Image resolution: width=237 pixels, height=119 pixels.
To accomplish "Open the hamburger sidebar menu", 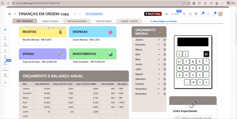I will click(x=15, y=14).
